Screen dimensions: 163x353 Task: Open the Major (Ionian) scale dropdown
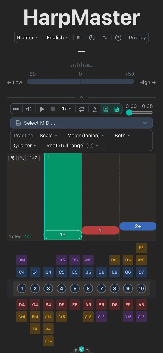coord(86,136)
